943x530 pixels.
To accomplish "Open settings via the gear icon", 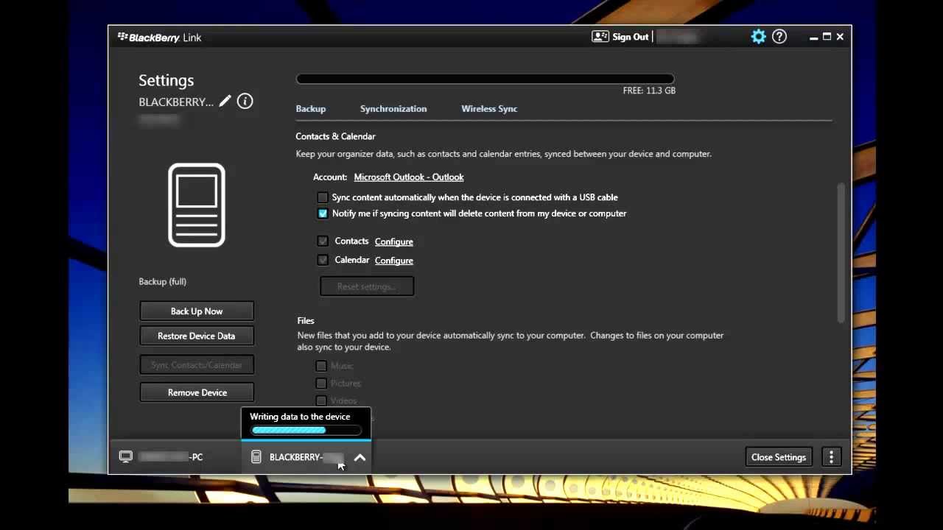I will click(x=758, y=37).
